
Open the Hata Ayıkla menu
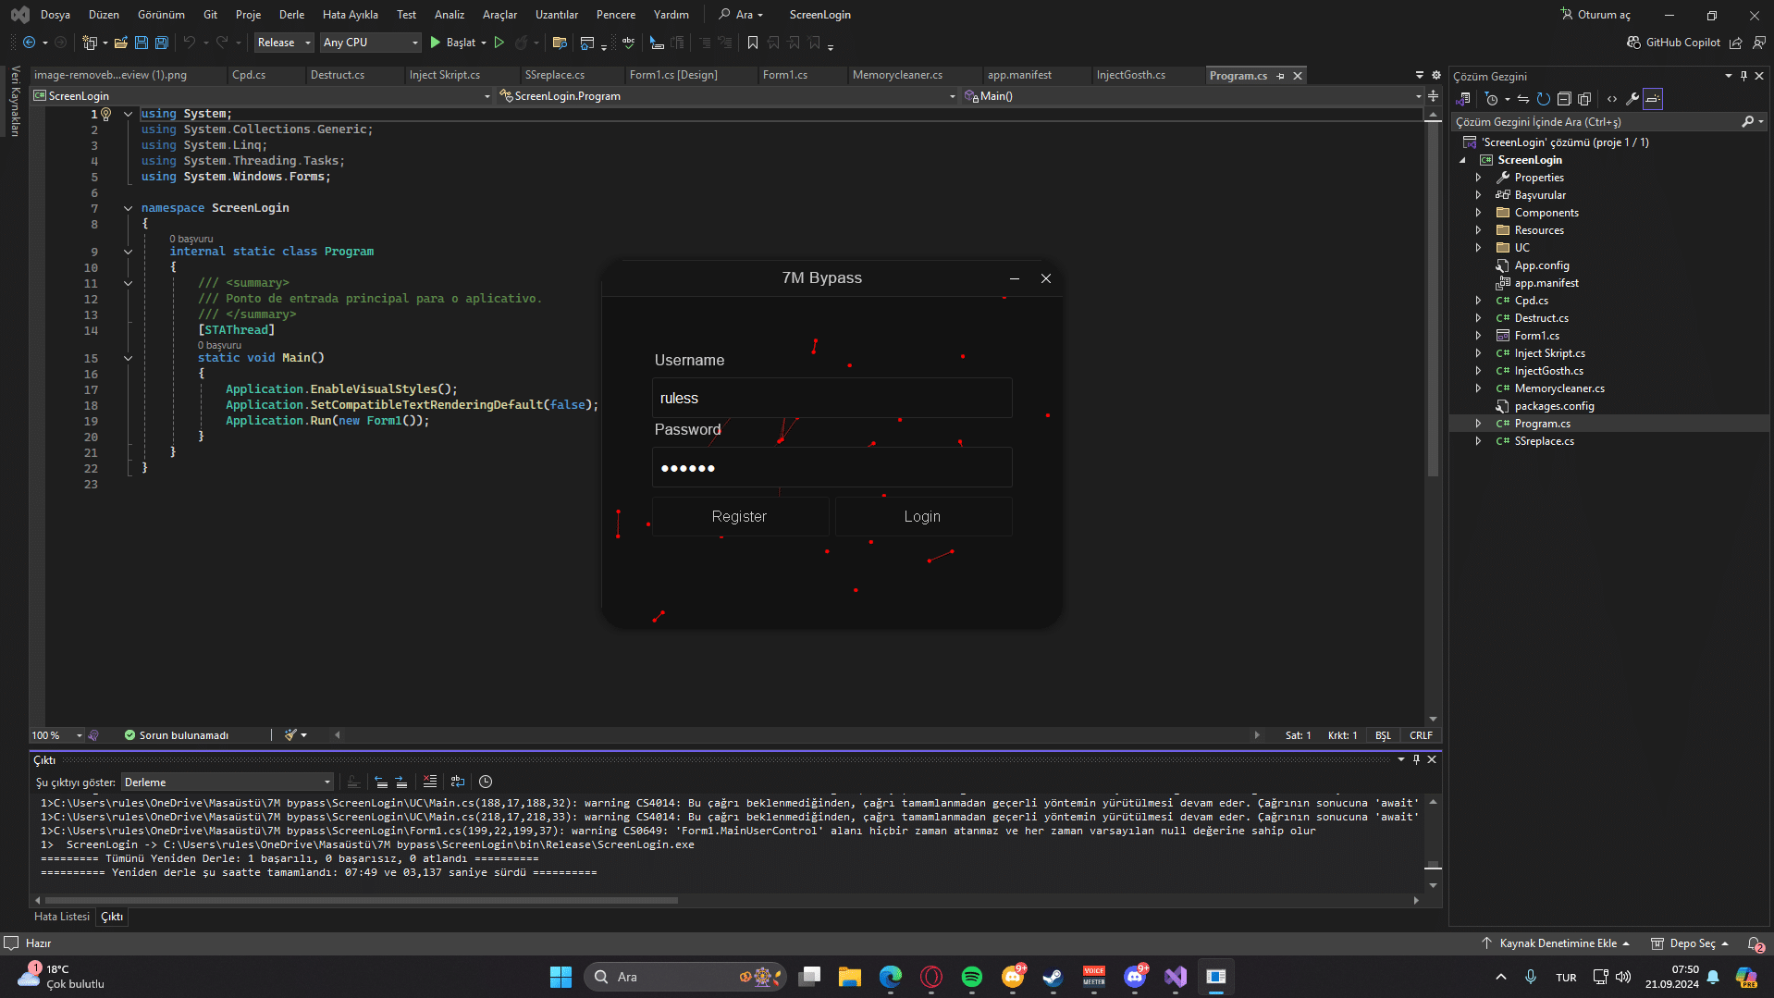[x=351, y=15]
